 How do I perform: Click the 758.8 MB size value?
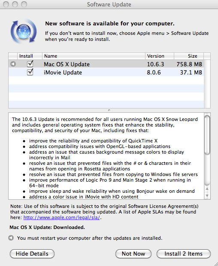189,64
